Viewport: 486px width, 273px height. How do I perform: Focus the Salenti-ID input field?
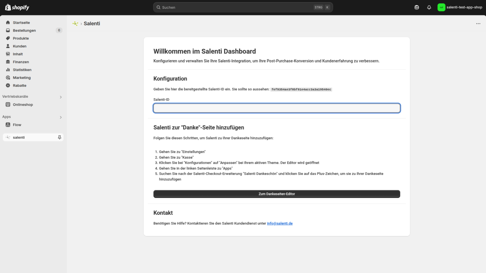pos(277,108)
